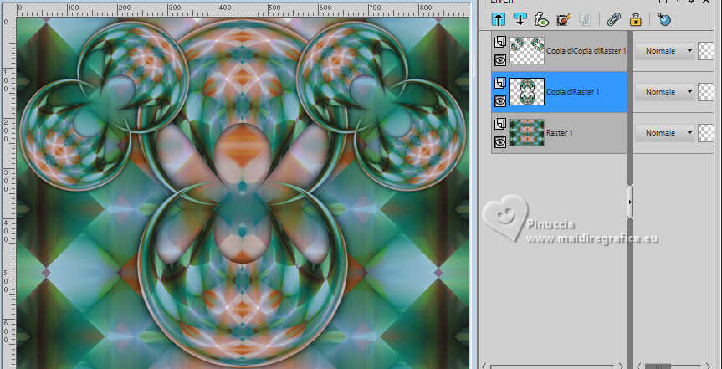Click thumbnail of Copia diCopia diRaster 1 layer
The width and height of the screenshot is (722, 369).
coord(527,51)
